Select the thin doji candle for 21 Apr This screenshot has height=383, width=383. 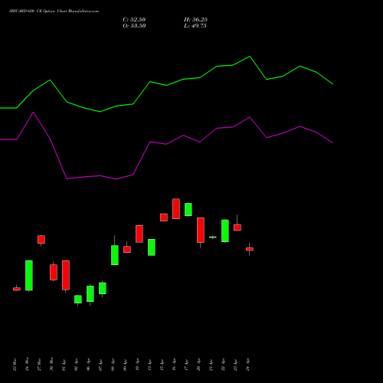(x=213, y=237)
